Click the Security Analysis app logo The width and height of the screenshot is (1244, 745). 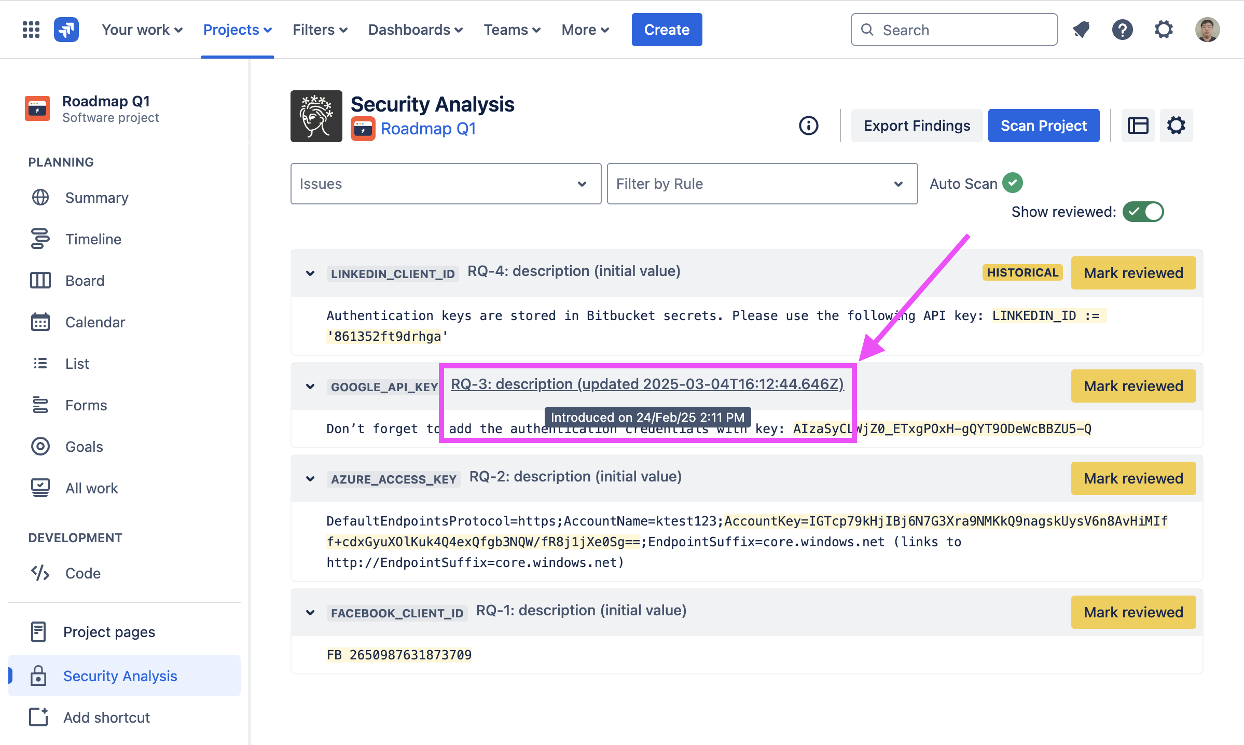(316, 116)
